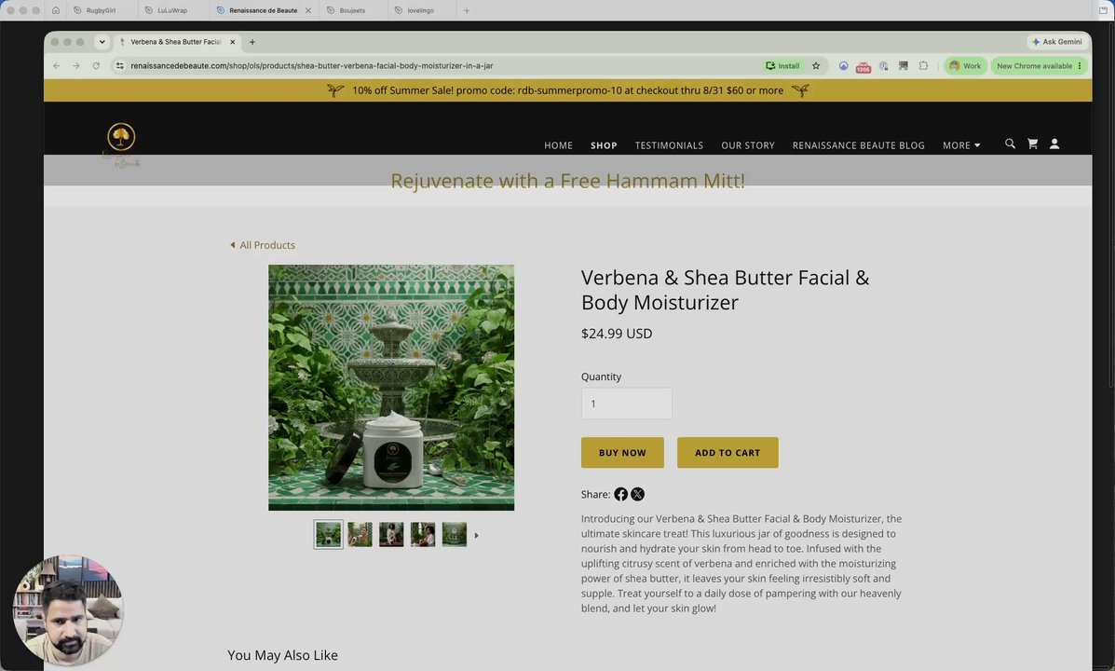Screen dimensions: 1115x671
Task: Select the fourth product thumbnail
Action: [x=422, y=534]
